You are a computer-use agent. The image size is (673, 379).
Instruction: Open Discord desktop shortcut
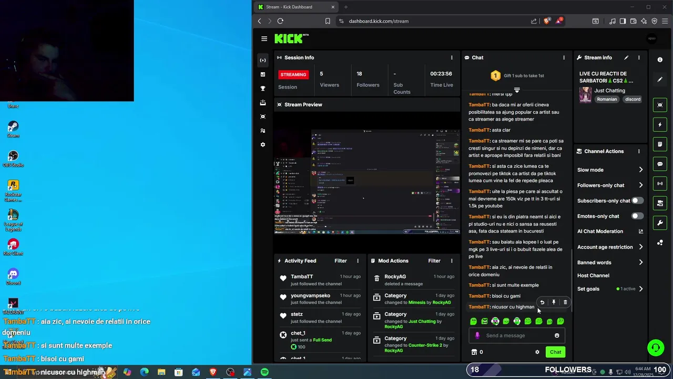[13, 277]
